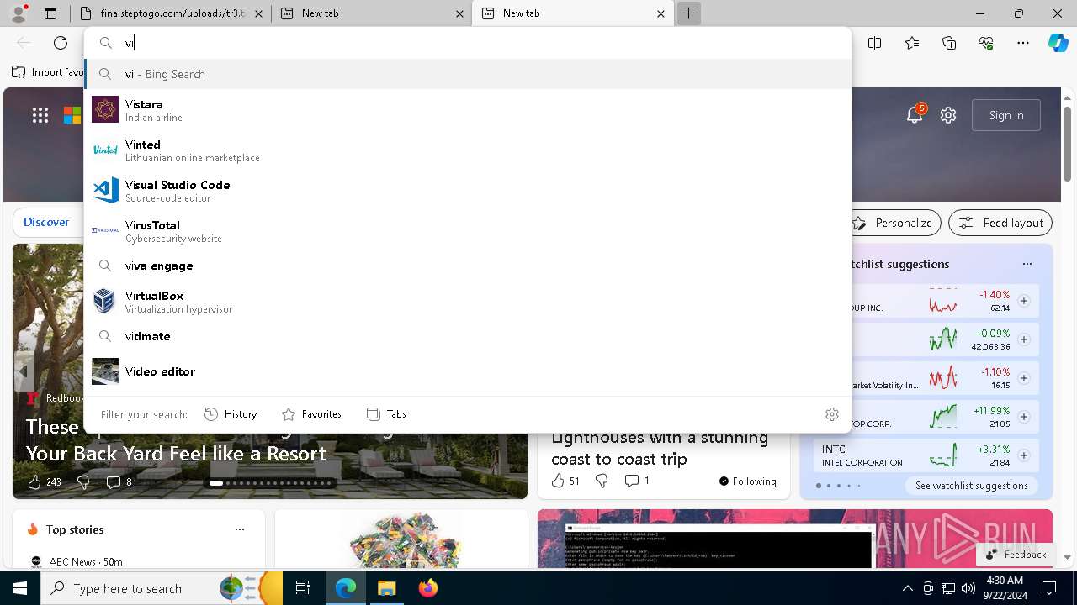Add -1.40% stock to watchlist

1024,301
